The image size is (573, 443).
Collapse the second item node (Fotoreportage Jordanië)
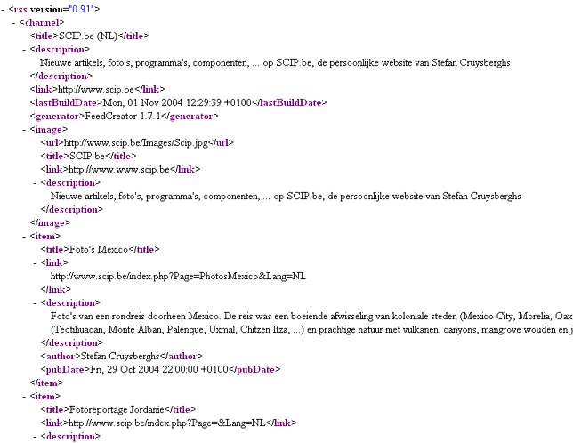[x=24, y=397]
